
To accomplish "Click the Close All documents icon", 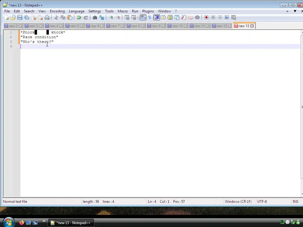I will [x=40, y=17].
